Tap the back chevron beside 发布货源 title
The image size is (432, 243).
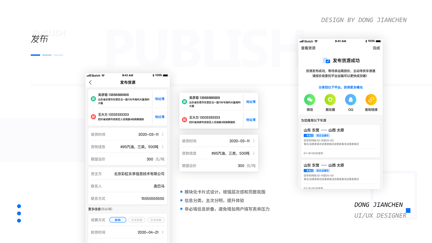[90, 82]
